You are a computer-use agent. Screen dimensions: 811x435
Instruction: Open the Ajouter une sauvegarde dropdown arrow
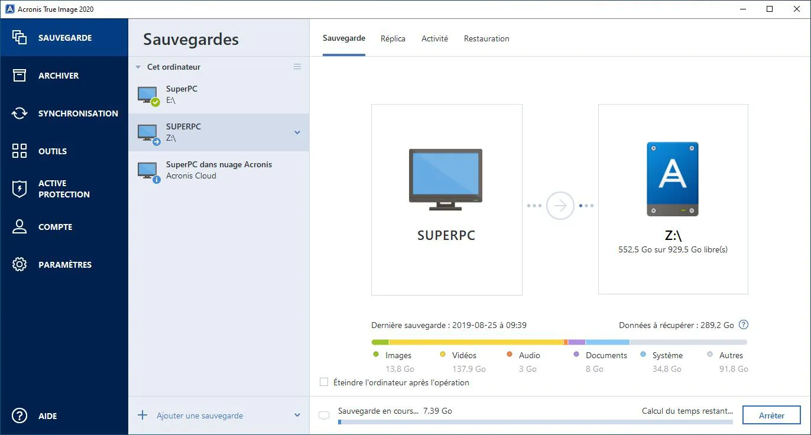[x=297, y=415]
